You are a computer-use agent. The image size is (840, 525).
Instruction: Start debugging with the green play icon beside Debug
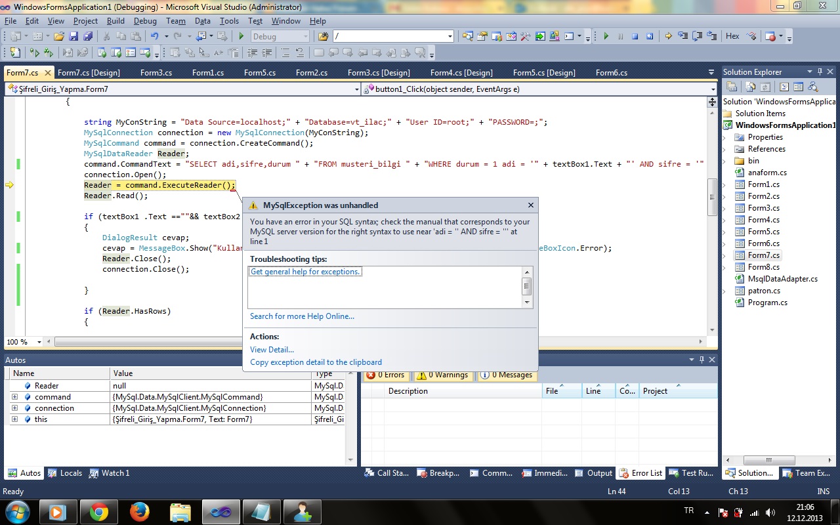point(241,37)
